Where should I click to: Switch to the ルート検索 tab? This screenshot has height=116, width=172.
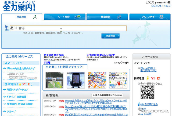(65, 17)
